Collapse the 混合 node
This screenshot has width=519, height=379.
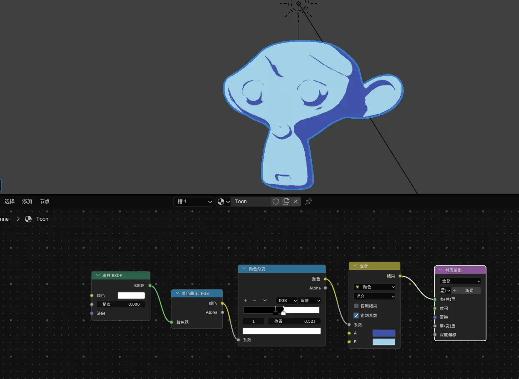356,266
